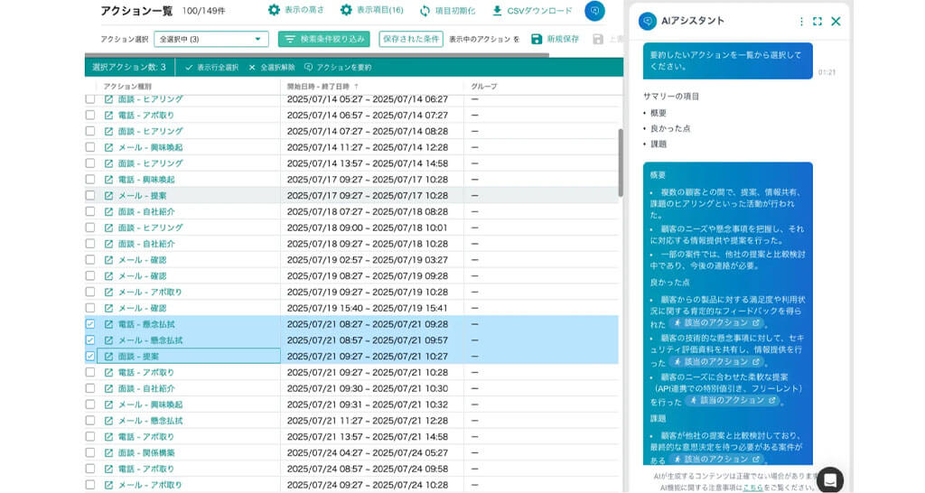Click the date cell 2025/07/19 02:57 ~ 2025/07/19 03:27
Image resolution: width=925 pixels, height=493 pixels.
pyautogui.click(x=368, y=260)
